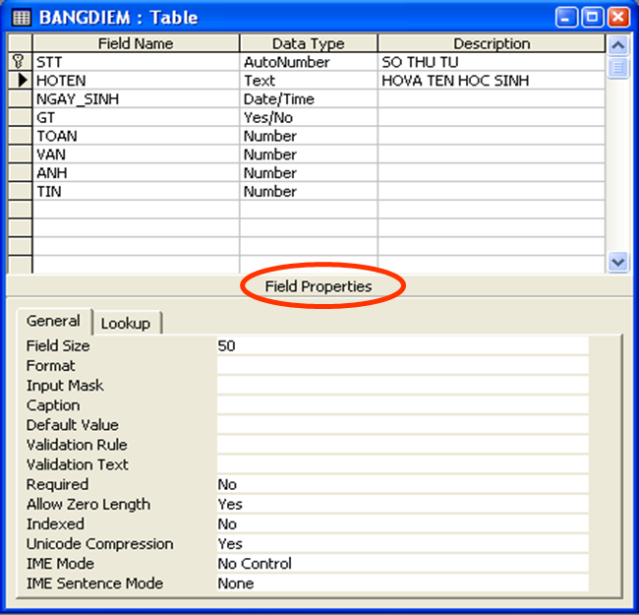Click the Data Type column header
639x615 pixels.
[x=309, y=43]
